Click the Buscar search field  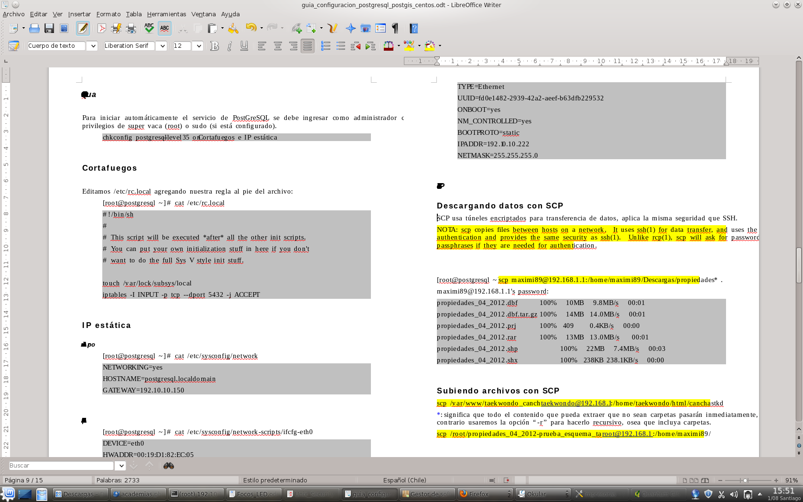tap(61, 466)
